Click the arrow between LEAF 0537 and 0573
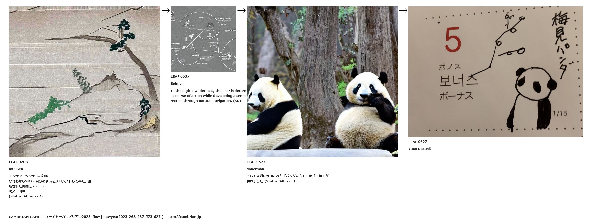The height and width of the screenshot is (223, 592). point(241,10)
